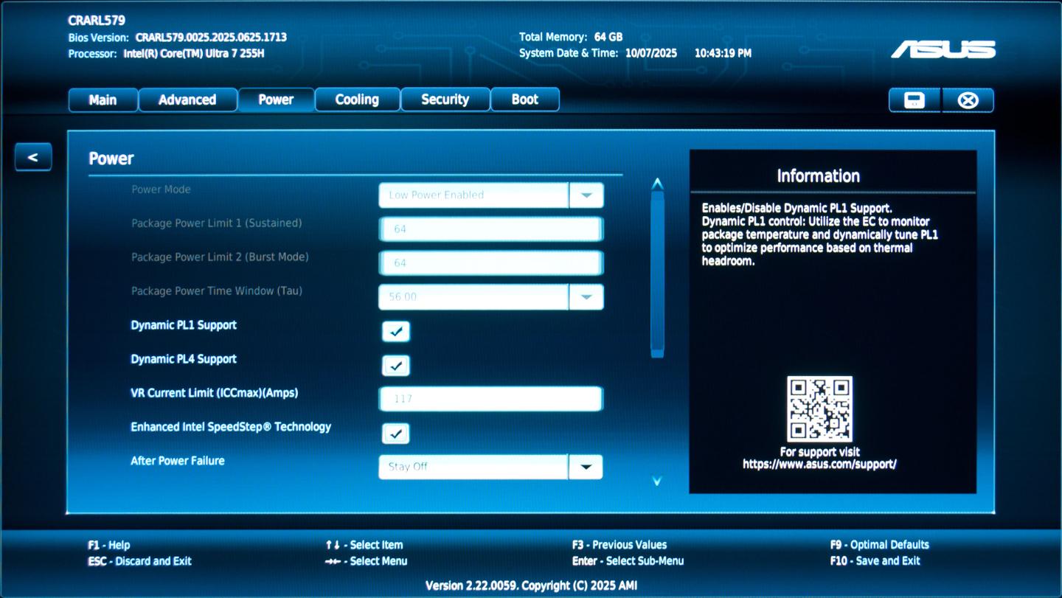This screenshot has height=598, width=1062.
Task: Toggle the Dynamic PL1 Support checkbox
Action: (x=396, y=332)
